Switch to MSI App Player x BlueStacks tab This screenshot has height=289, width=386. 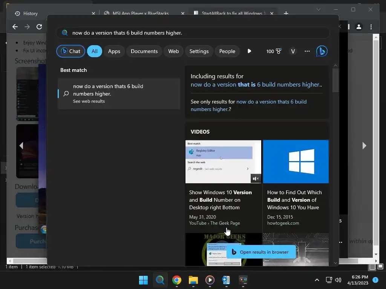(141, 13)
